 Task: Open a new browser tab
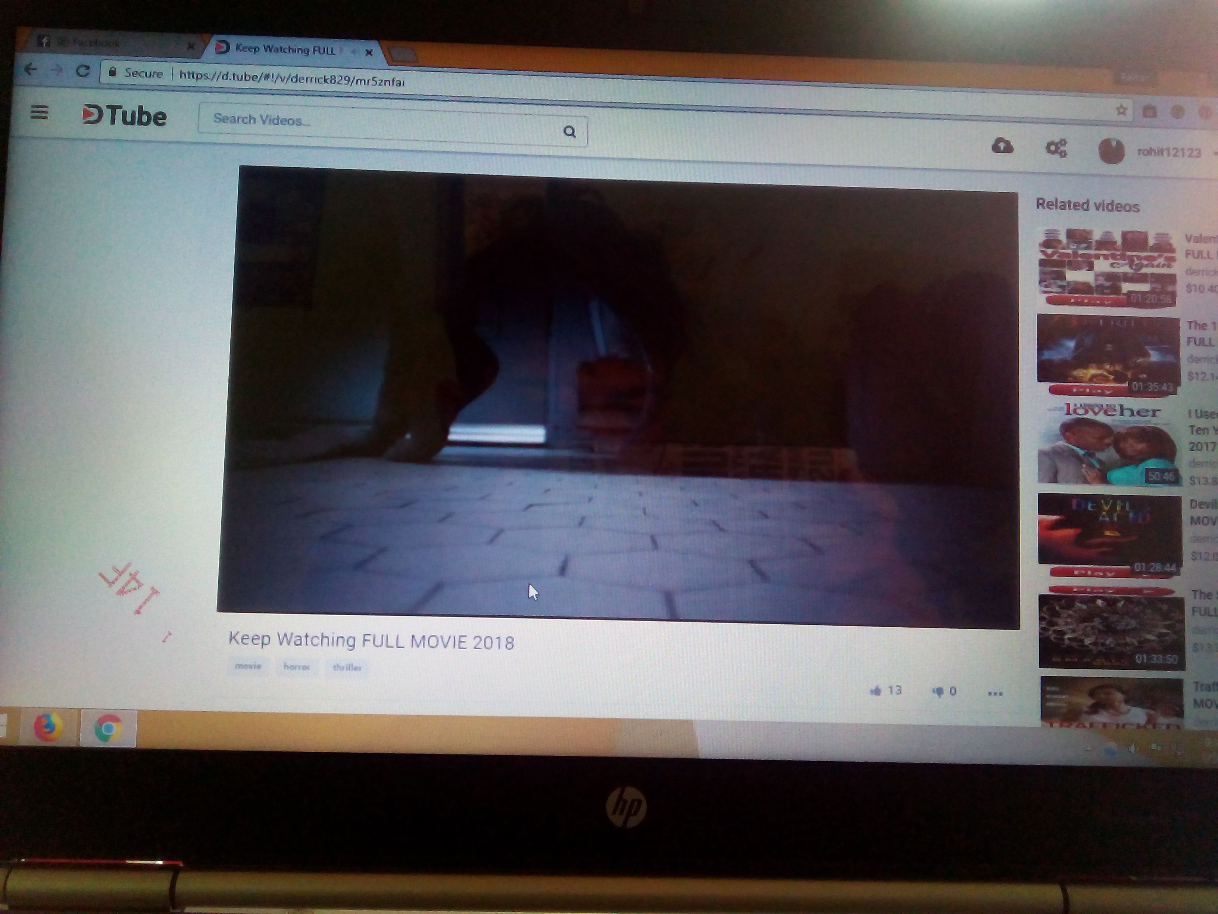coord(403,54)
